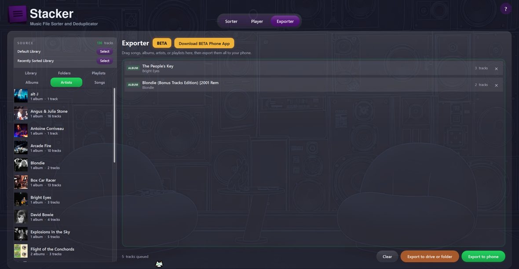Image resolution: width=519 pixels, height=269 pixels.
Task: Click Export to phone button
Action: click(483, 256)
